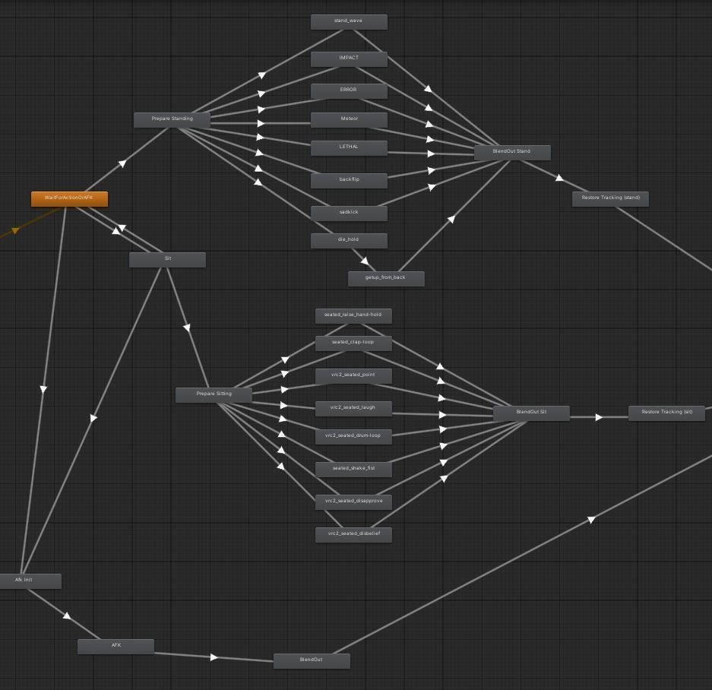Select the backflip animation state
Viewport: 712px width, 690px height.
pyautogui.click(x=349, y=180)
